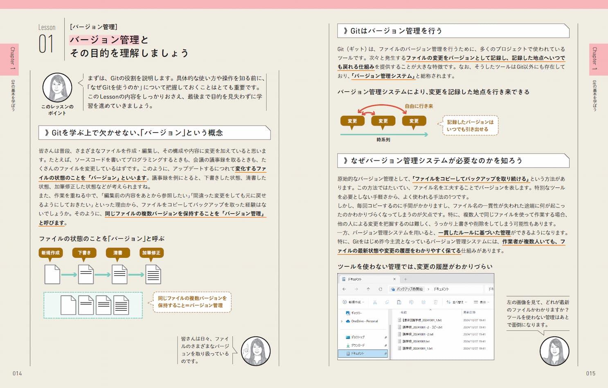Click page number 014
This screenshot has width=608, height=388.
point(17,373)
